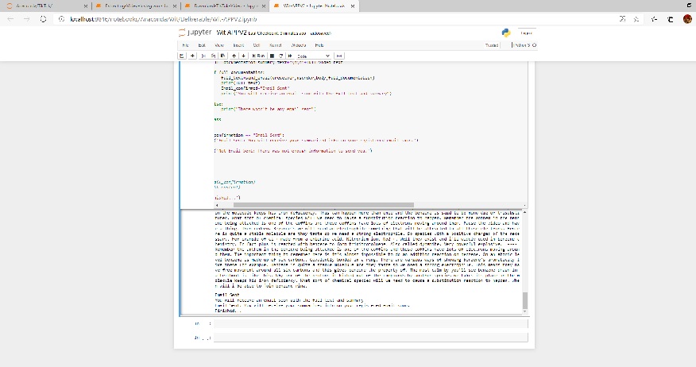Click the output area vertical scrollbar thumb
The image size is (696, 367).
click(525, 300)
